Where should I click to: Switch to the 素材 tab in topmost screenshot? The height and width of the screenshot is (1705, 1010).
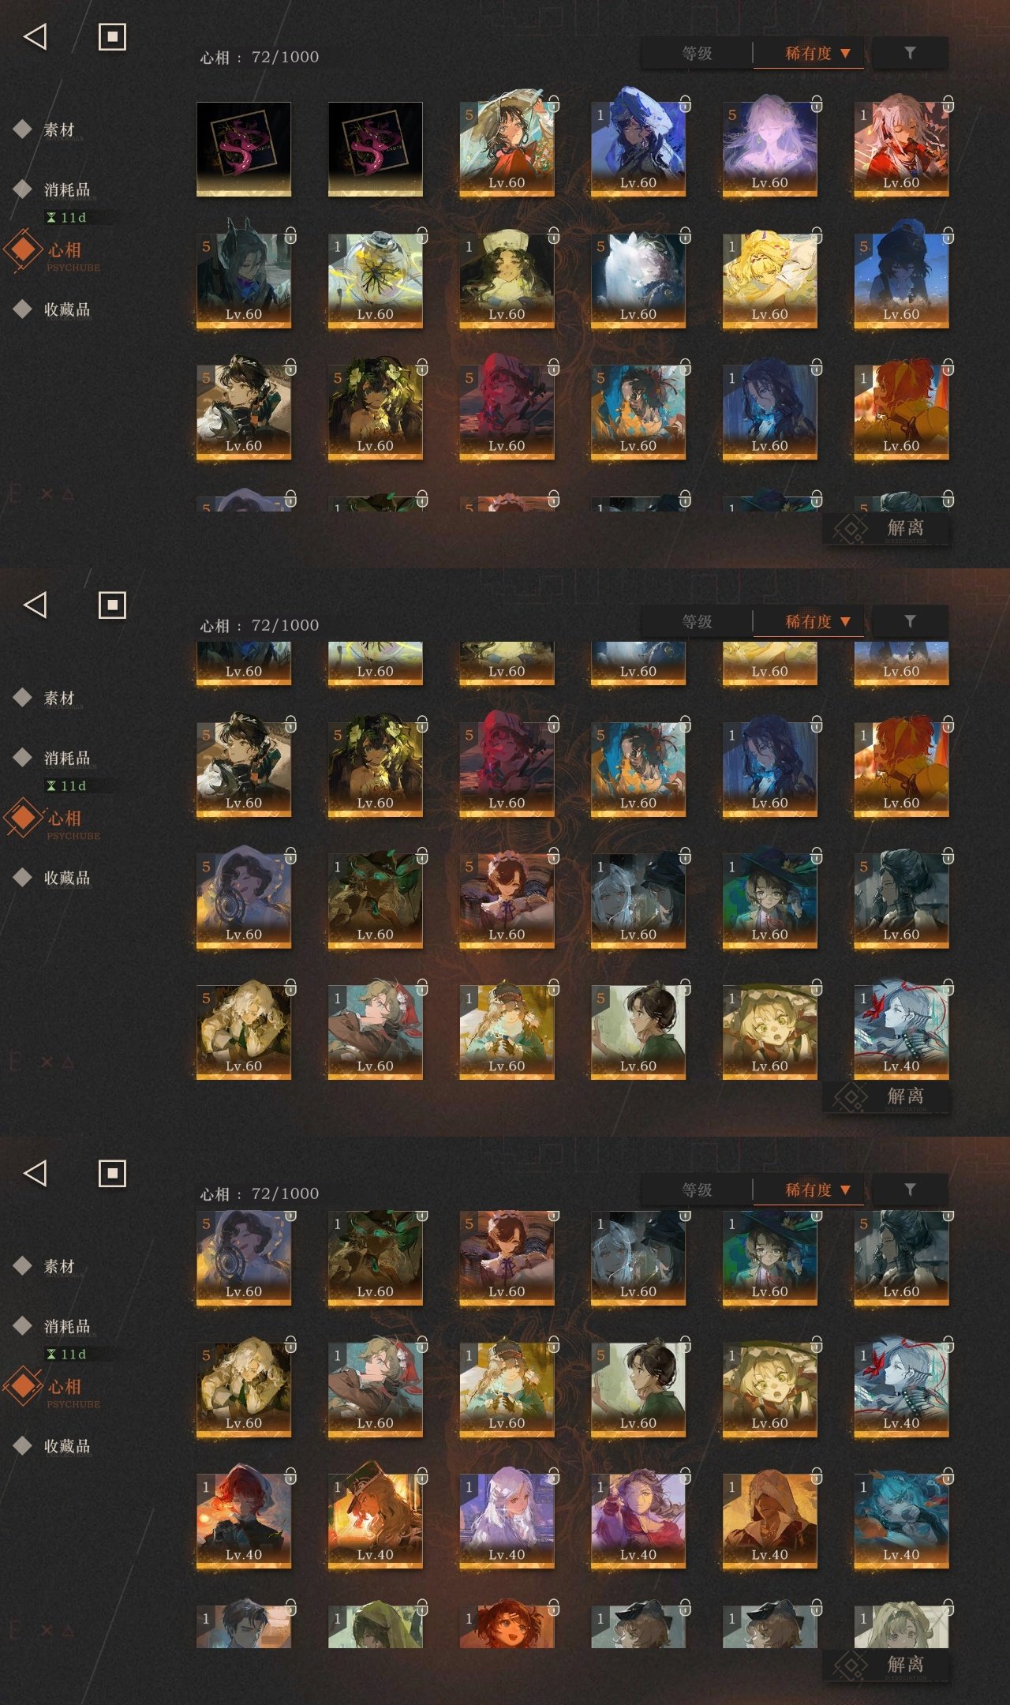click(x=59, y=129)
